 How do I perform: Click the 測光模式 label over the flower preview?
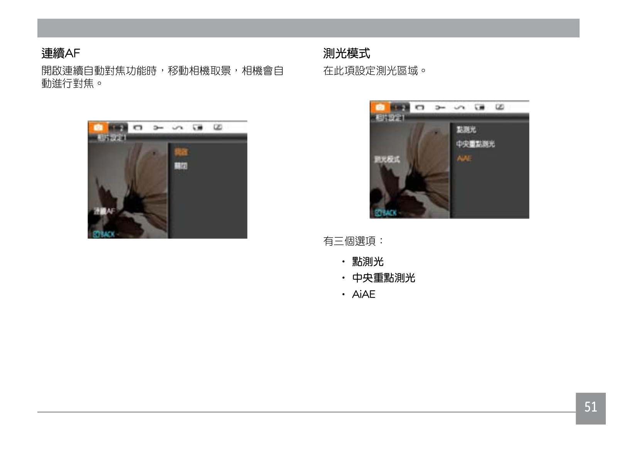pyautogui.click(x=387, y=159)
